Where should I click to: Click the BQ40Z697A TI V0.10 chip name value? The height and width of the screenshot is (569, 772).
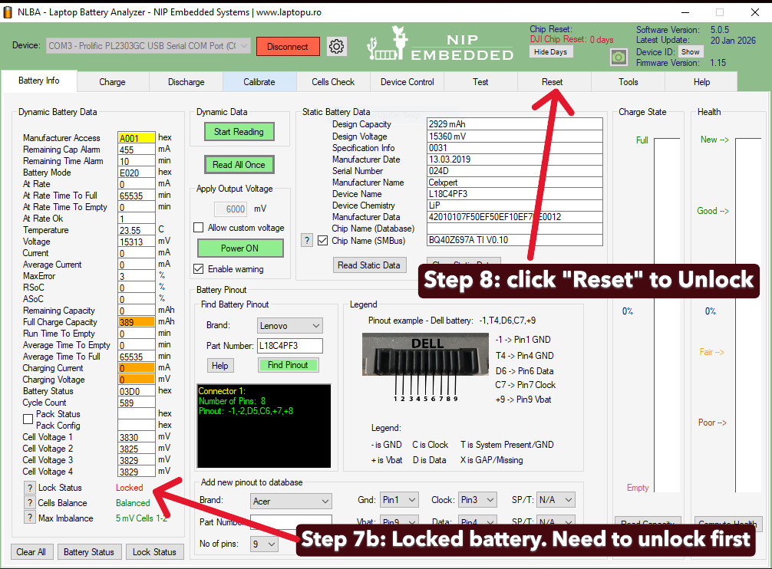[x=514, y=240]
